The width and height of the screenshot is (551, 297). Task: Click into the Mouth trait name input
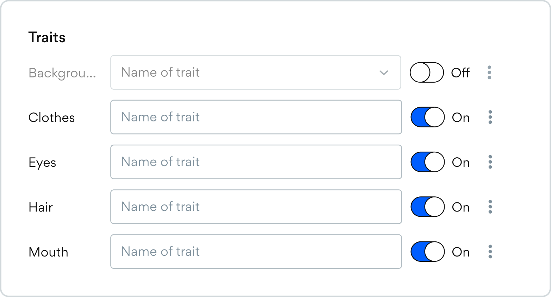[x=256, y=252]
